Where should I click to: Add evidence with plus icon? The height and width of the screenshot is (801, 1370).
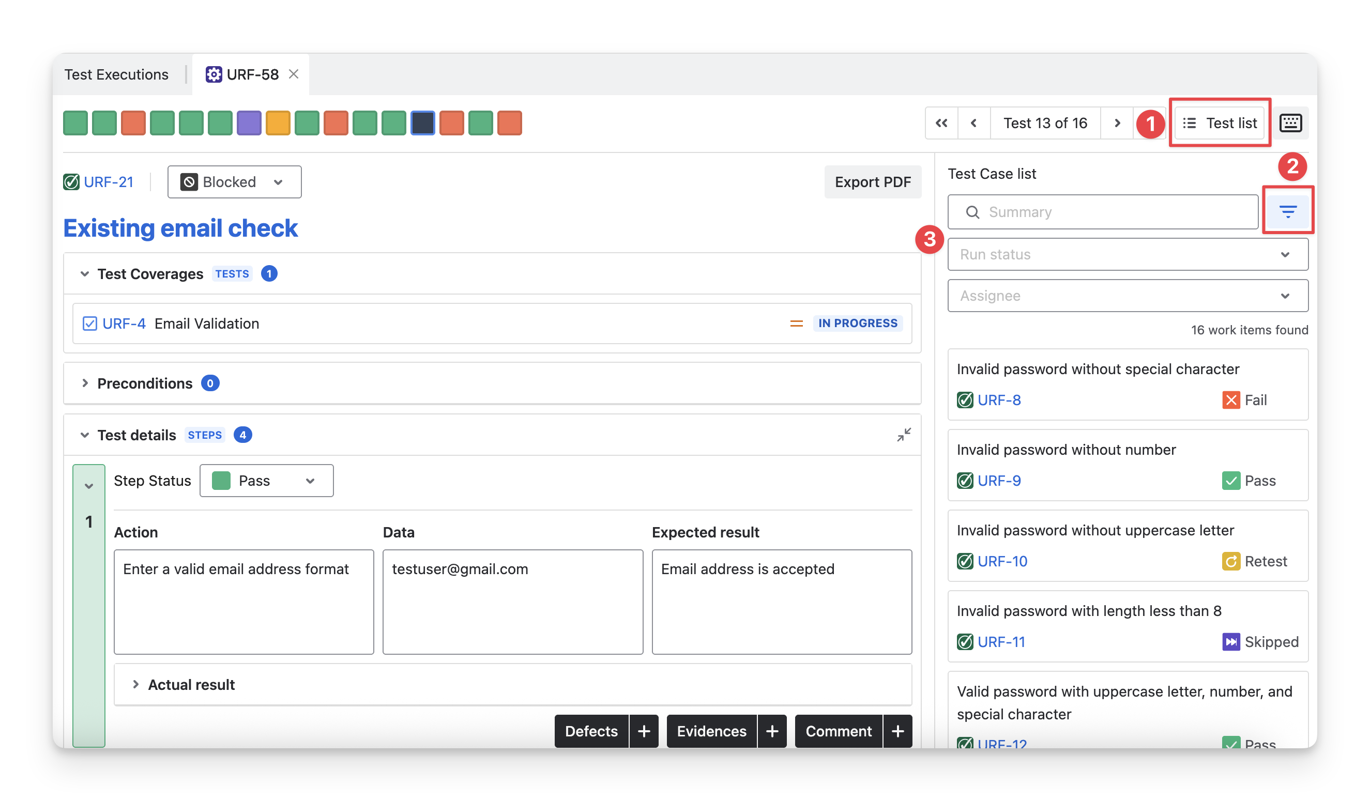click(771, 731)
